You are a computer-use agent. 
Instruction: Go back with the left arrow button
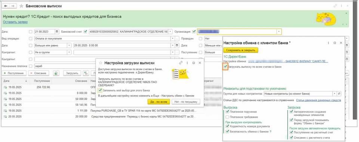pyautogui.click(x=6, y=6)
